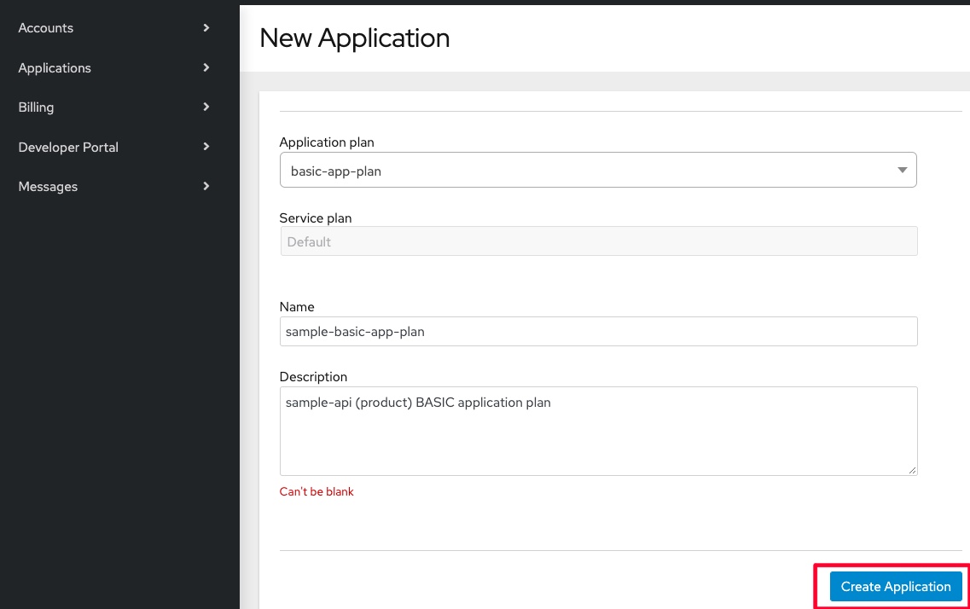Click the Application plan field label
This screenshot has width=970, height=609.
point(327,142)
